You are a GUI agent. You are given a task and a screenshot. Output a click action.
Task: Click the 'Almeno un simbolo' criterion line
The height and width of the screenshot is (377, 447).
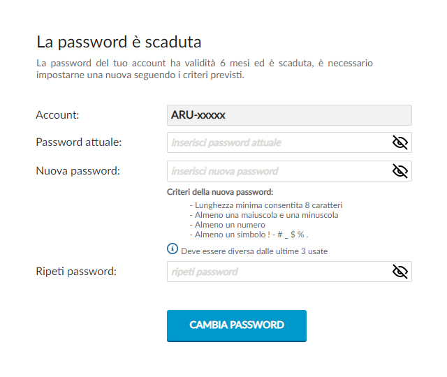[x=249, y=235]
